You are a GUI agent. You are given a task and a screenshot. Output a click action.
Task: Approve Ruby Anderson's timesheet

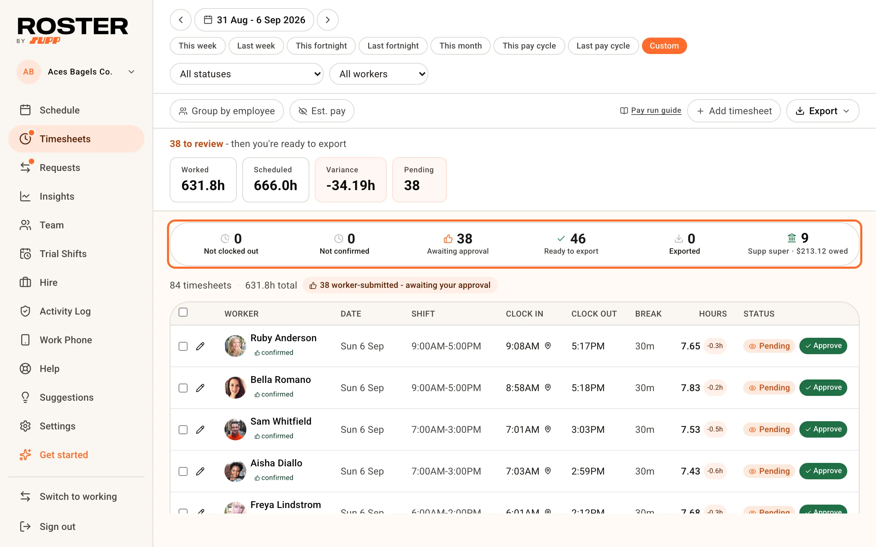pos(823,346)
